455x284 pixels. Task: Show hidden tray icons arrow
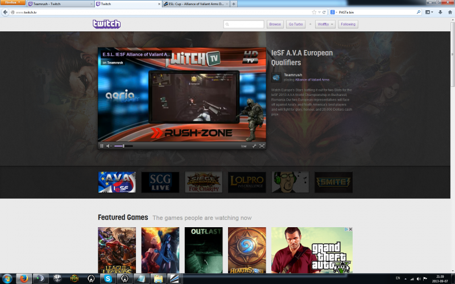tap(406, 279)
